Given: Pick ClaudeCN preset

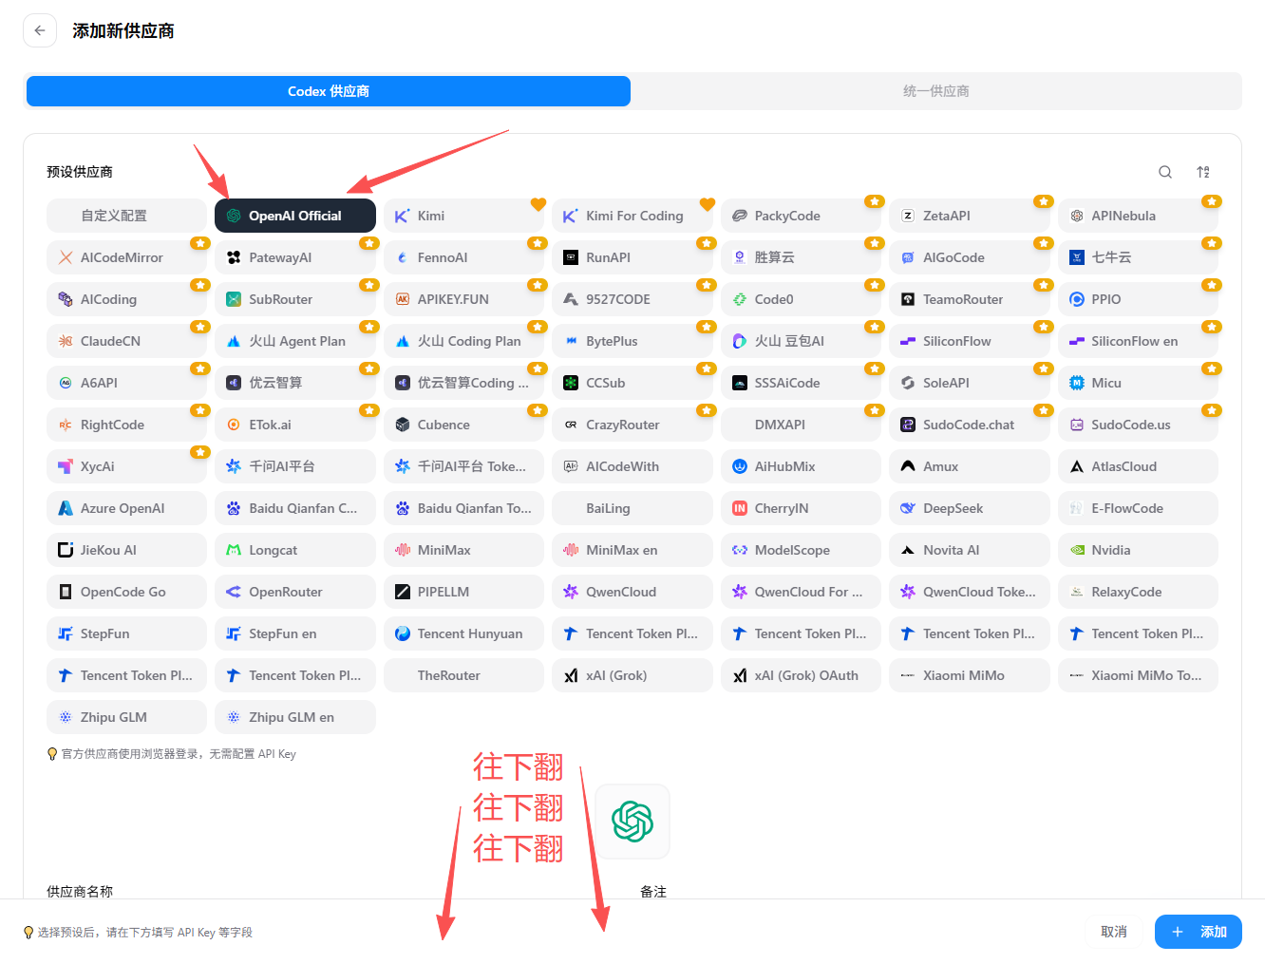Looking at the screenshot, I should click(x=126, y=341).
